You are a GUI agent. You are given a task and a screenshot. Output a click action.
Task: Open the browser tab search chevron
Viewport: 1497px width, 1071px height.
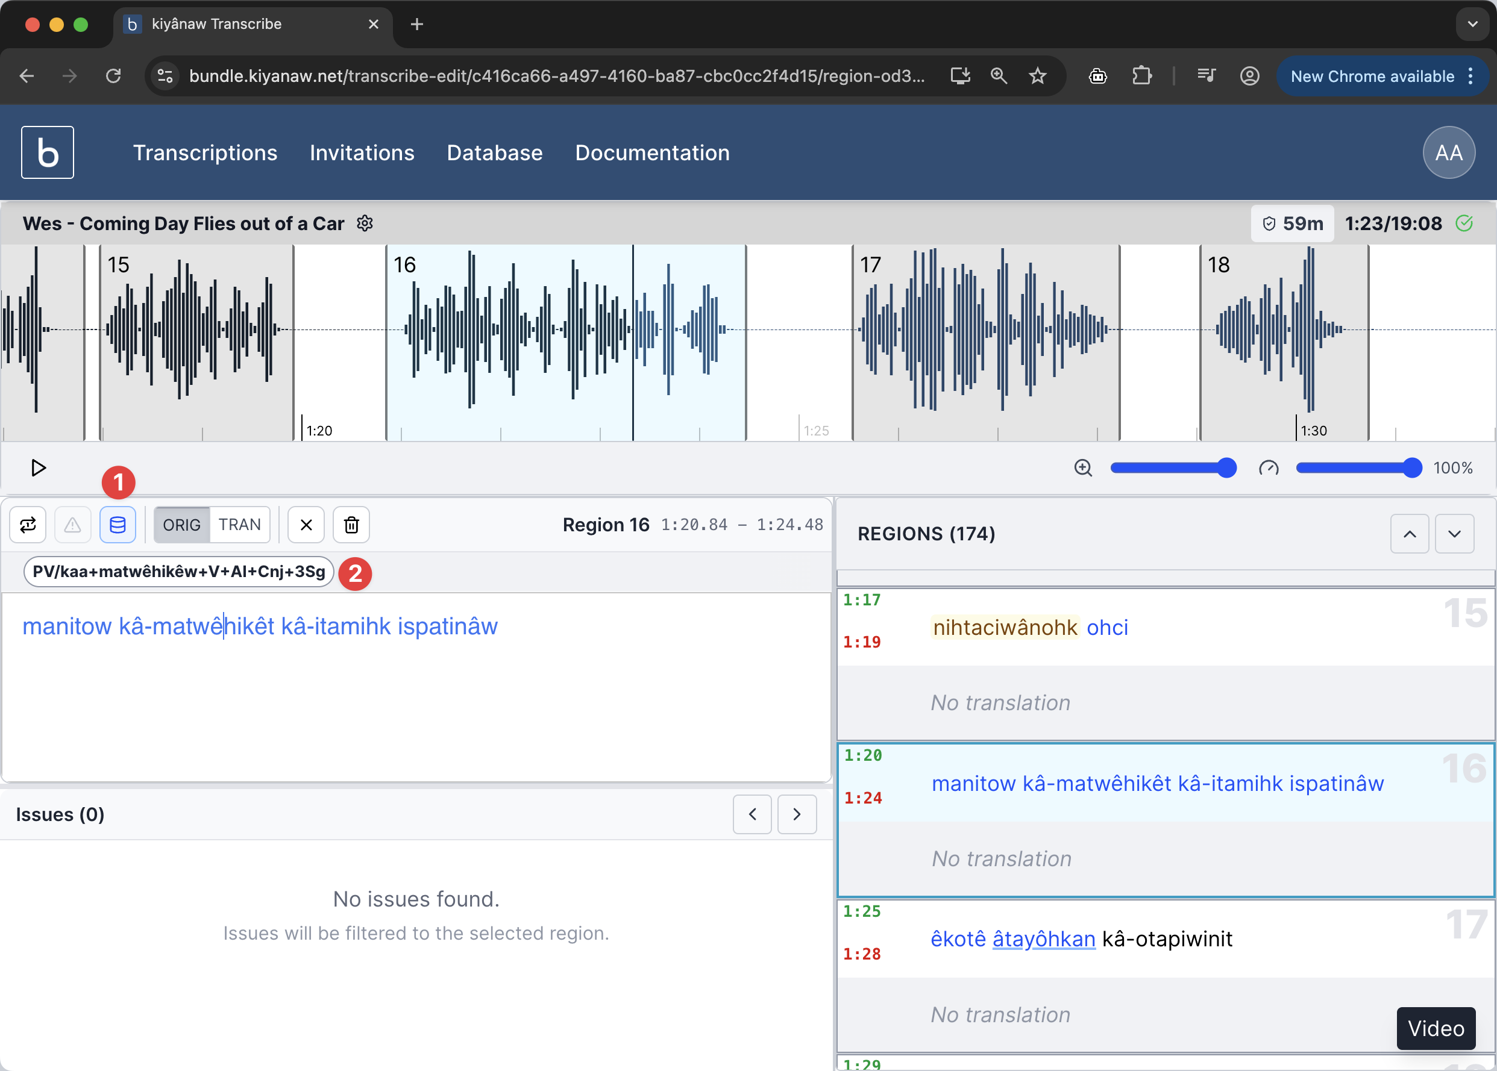[x=1472, y=23]
